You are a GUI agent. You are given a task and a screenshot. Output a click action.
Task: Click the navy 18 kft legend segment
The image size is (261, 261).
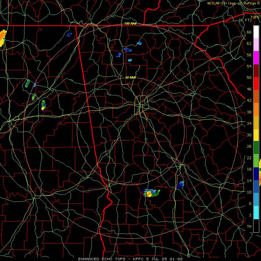coord(256,174)
